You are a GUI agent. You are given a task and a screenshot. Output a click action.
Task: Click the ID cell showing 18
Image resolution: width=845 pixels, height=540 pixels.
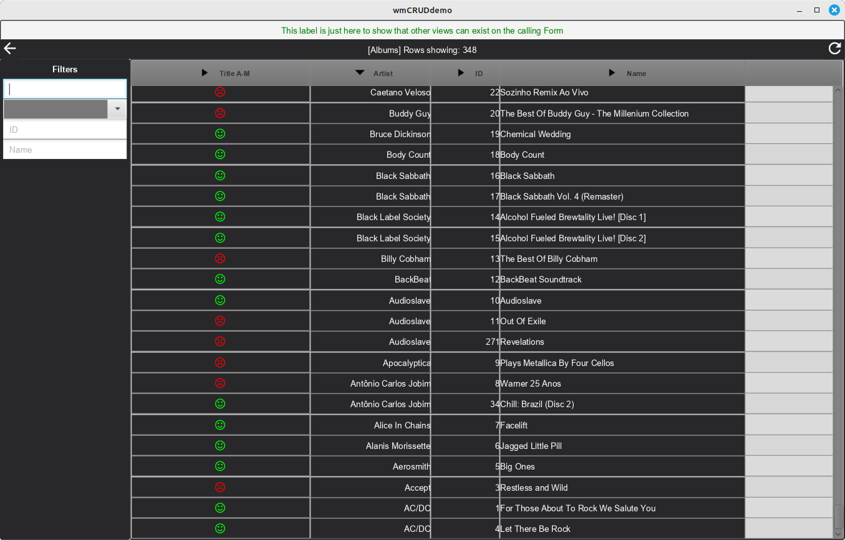[x=465, y=155]
